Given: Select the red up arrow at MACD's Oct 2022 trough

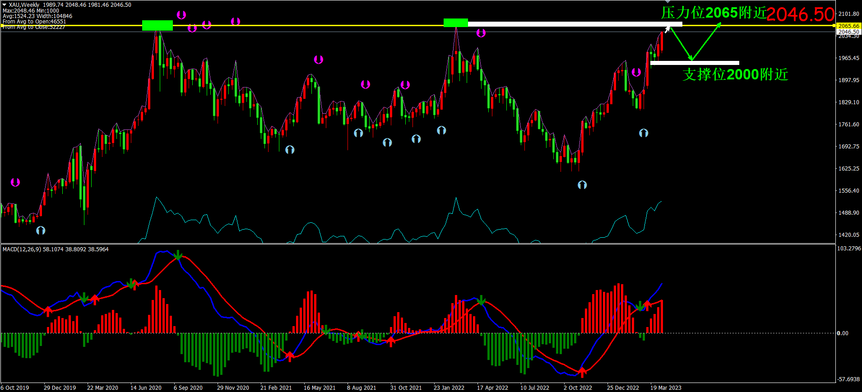Looking at the screenshot, I should pos(582,372).
